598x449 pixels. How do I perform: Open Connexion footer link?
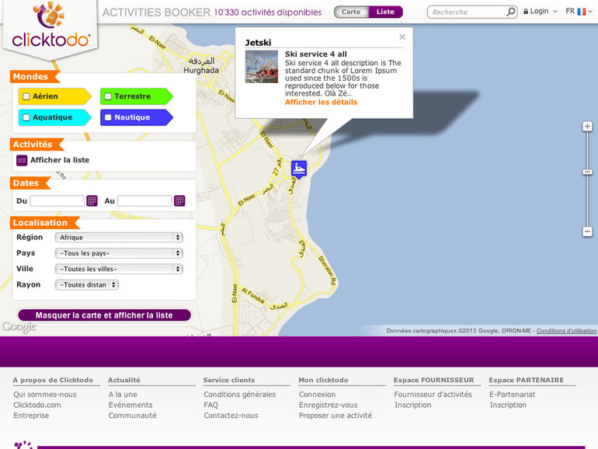[x=318, y=395]
